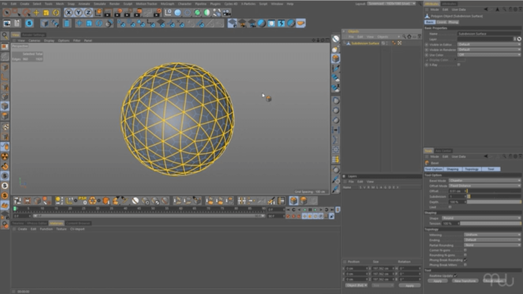Toggle the Realtime Update checkbox
Screen dimensions: 523x294
[455, 276]
